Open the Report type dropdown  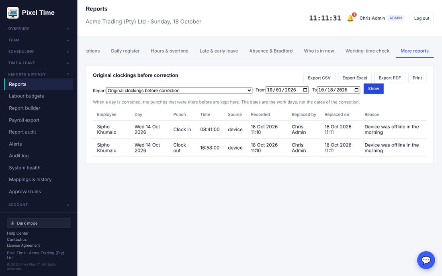[x=179, y=90]
